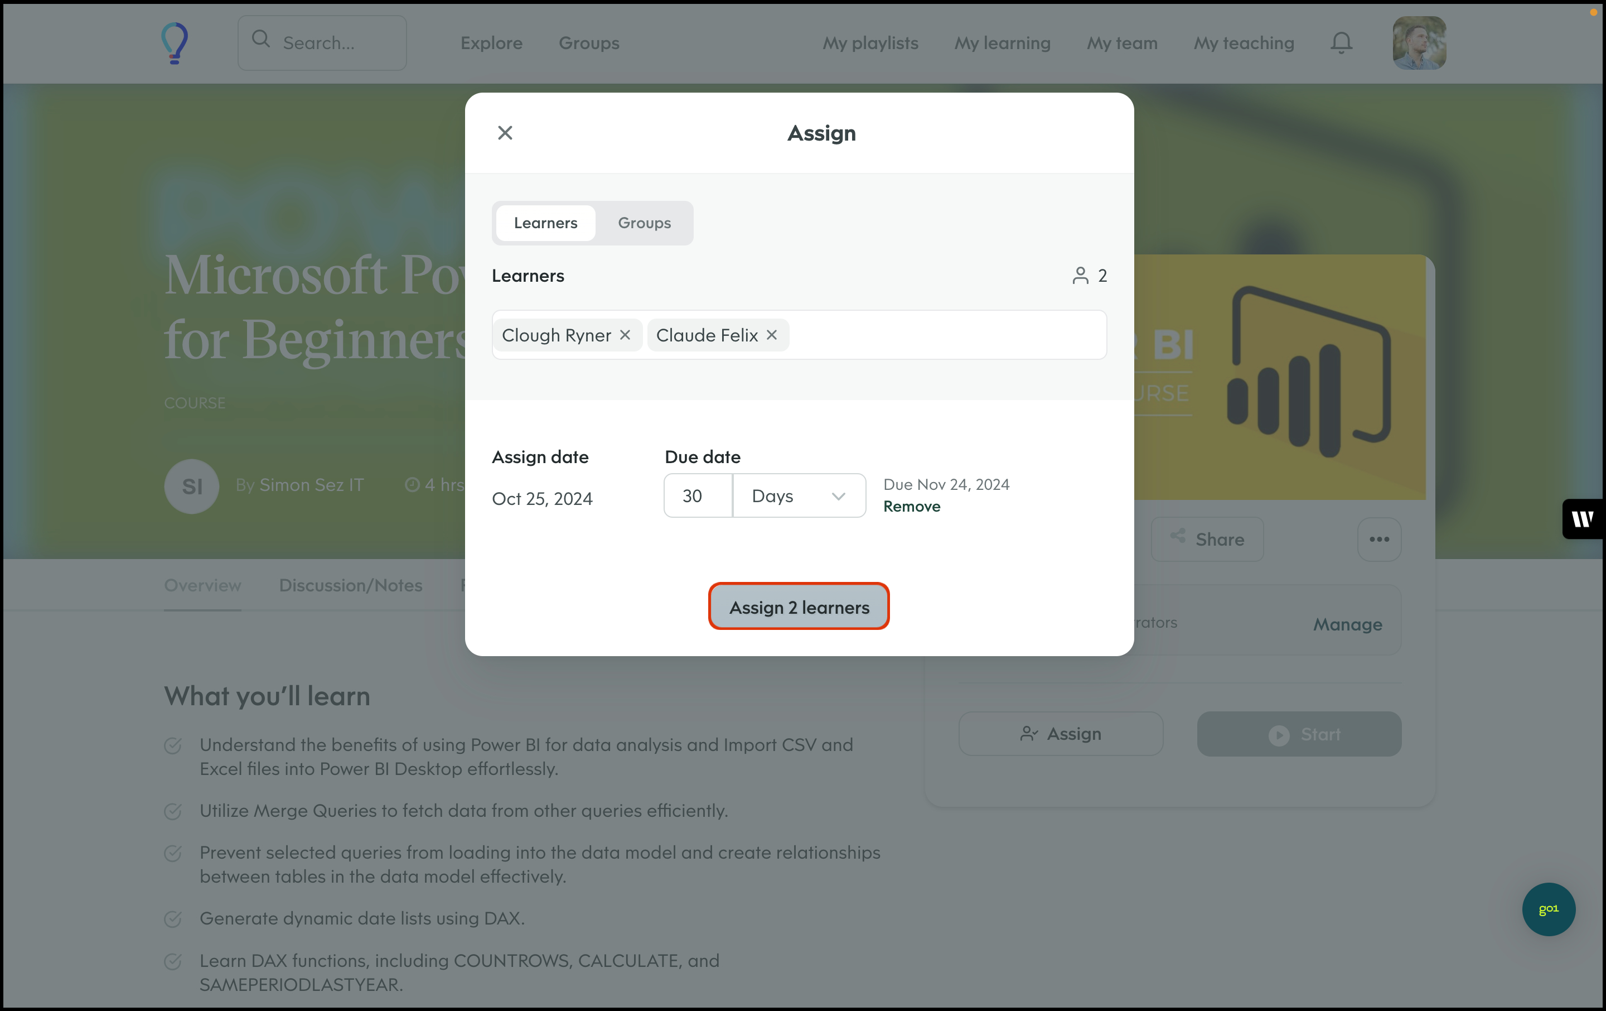Remove Claude Felix from learners

point(772,335)
